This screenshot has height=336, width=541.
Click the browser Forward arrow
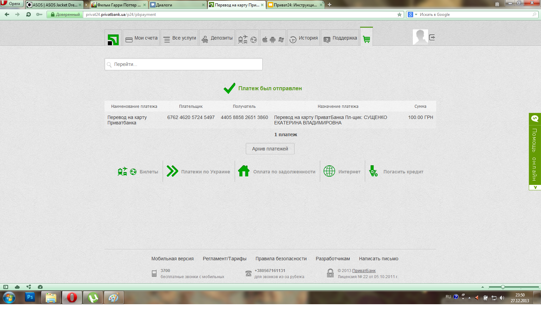point(18,15)
